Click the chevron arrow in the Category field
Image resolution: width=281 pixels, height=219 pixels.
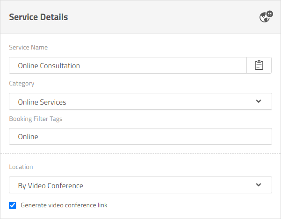point(259,101)
